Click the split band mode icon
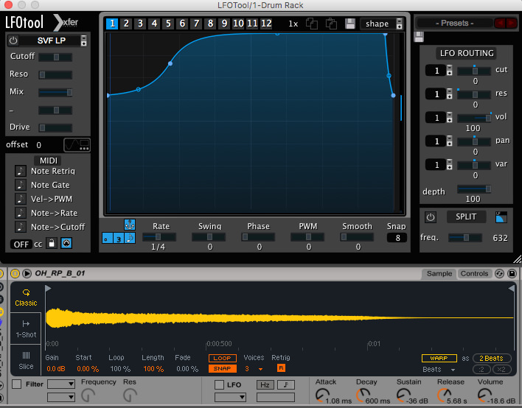Viewport: 522px width, 408px height. [501, 217]
